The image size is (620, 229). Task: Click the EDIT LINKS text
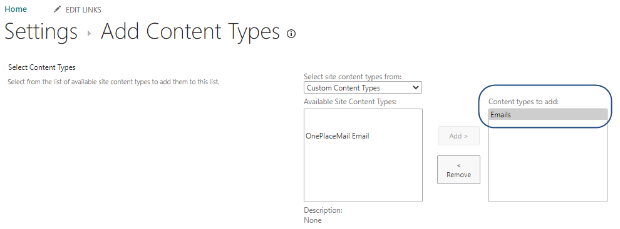click(x=83, y=10)
